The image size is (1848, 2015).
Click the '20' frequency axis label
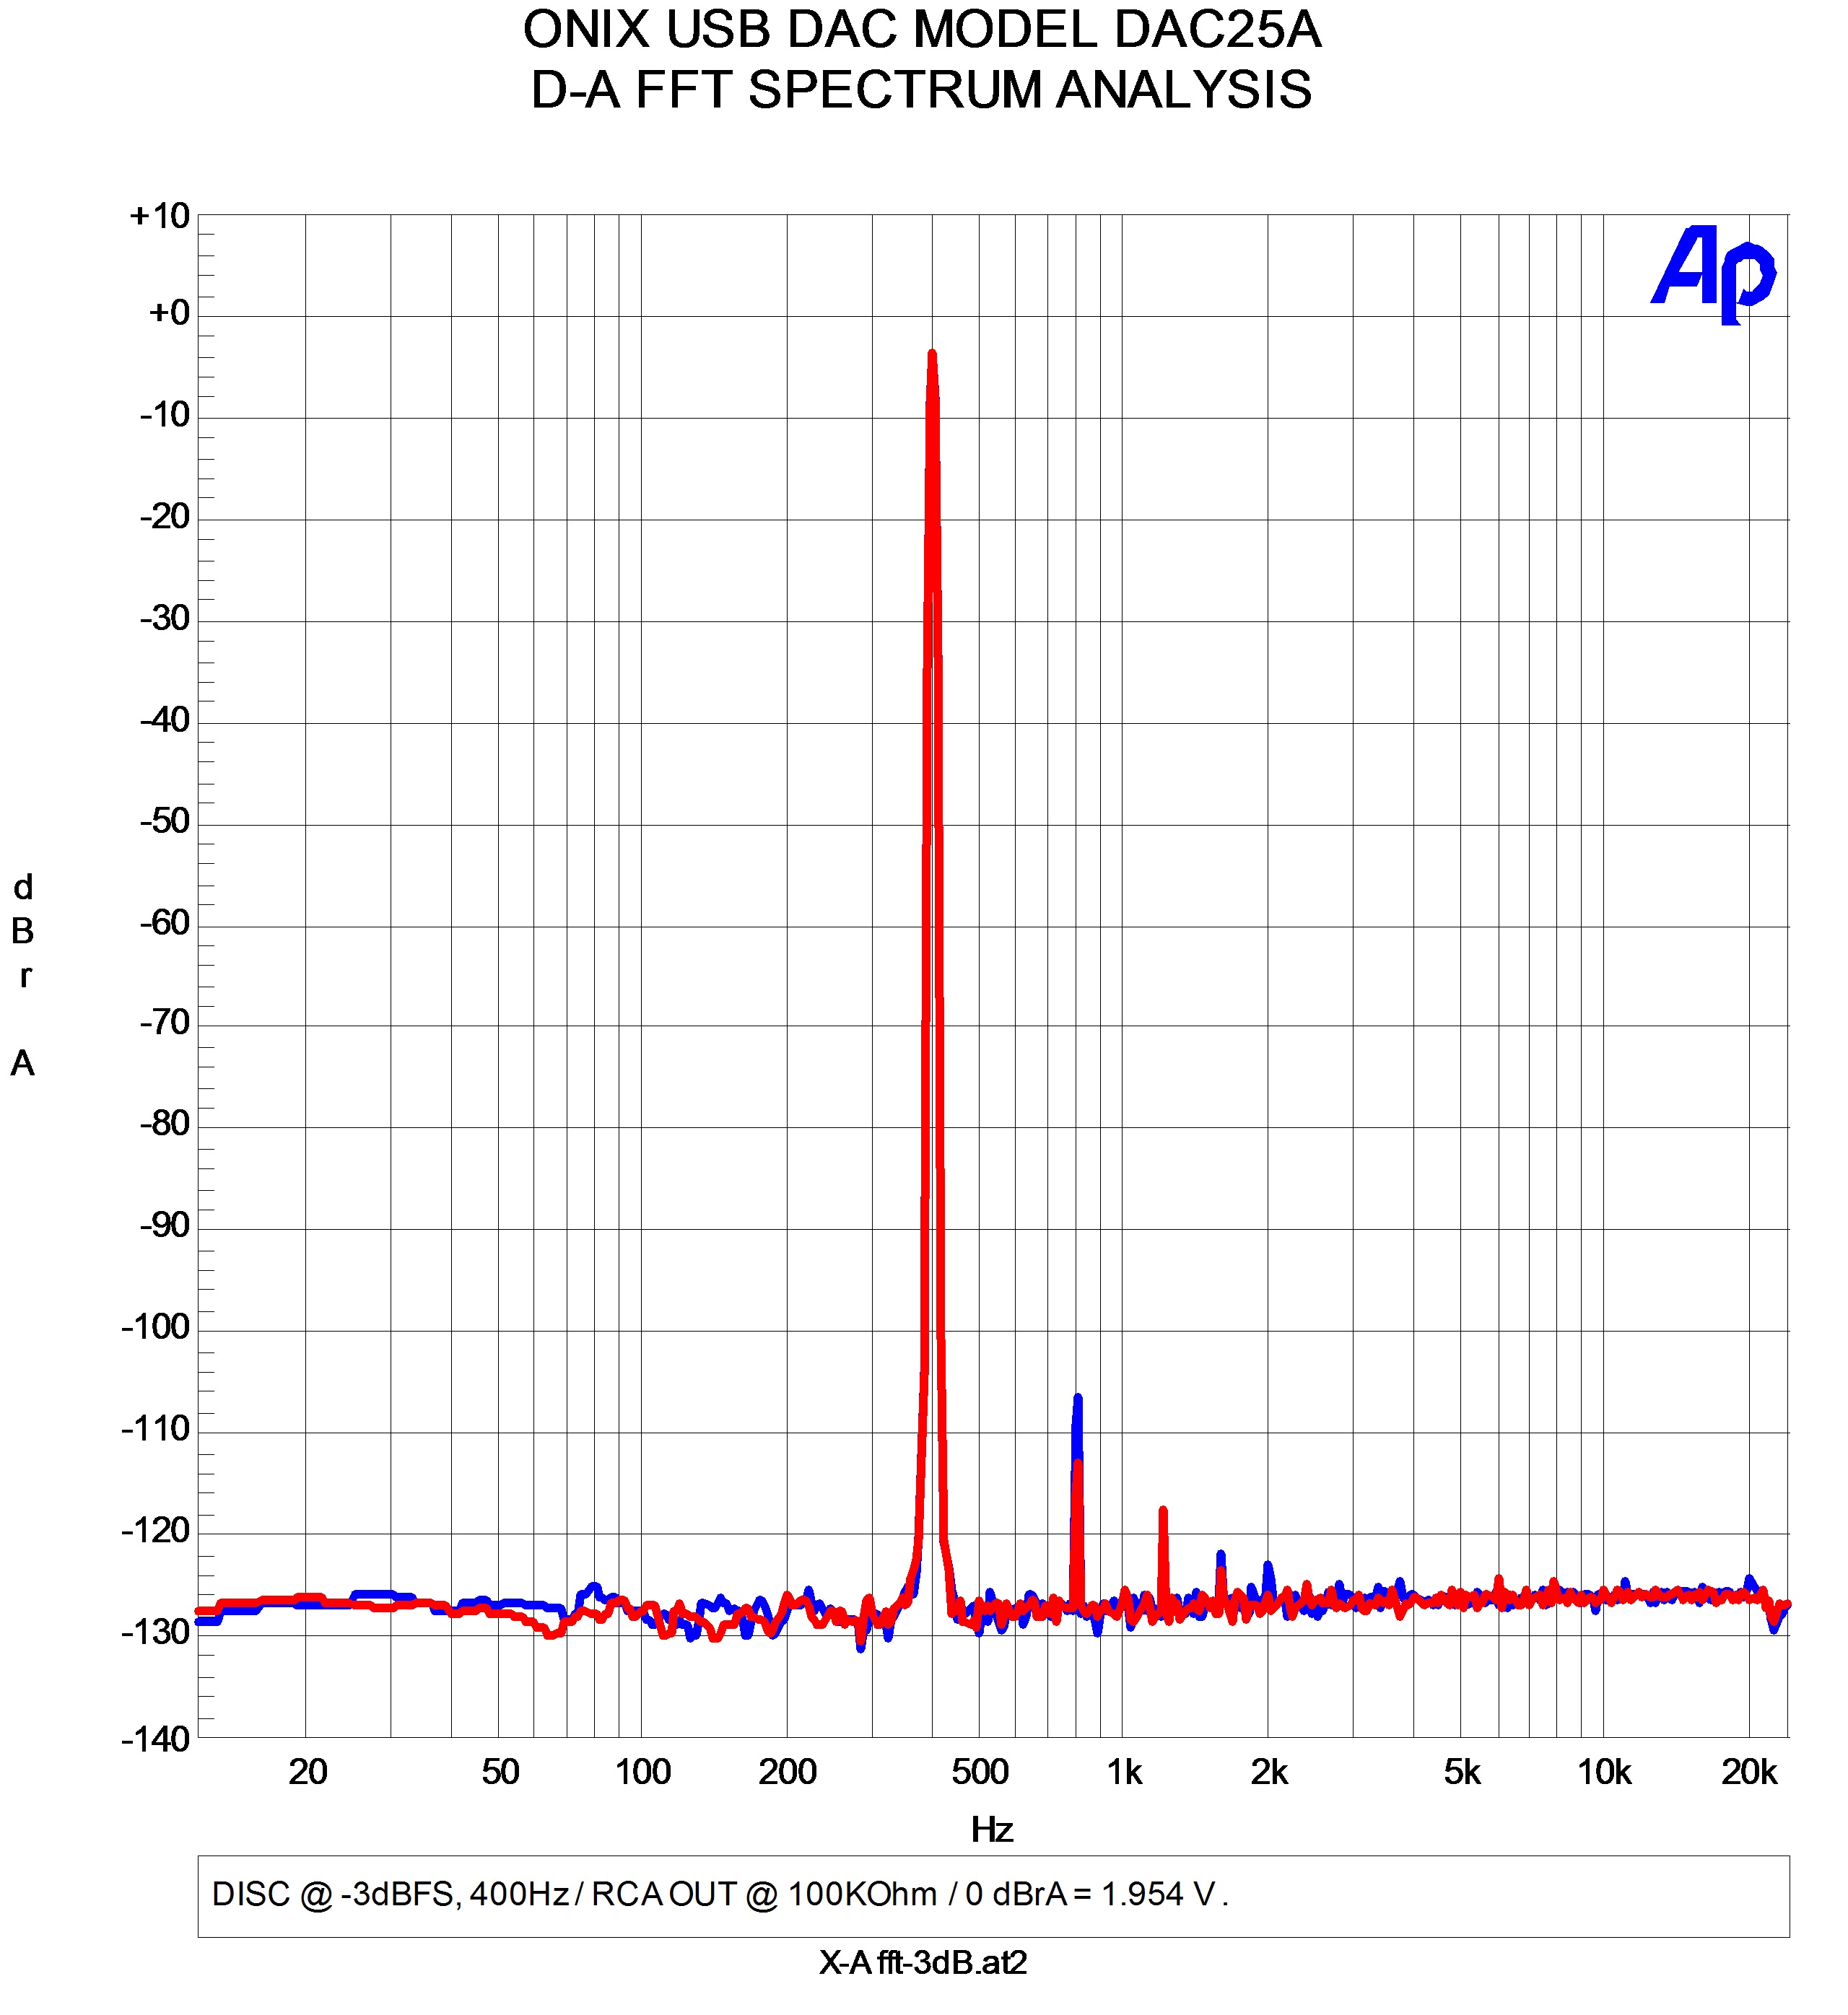[307, 1773]
